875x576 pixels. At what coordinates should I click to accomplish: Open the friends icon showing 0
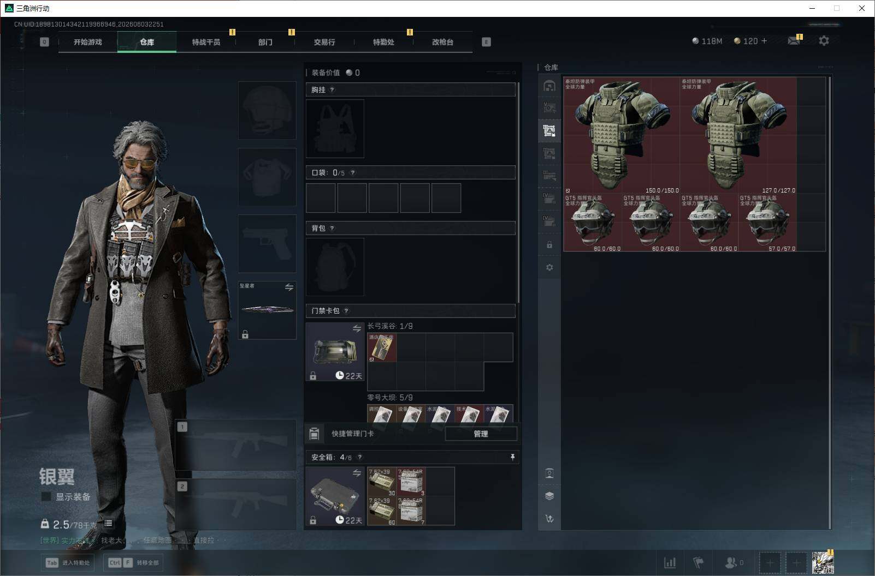pyautogui.click(x=734, y=562)
